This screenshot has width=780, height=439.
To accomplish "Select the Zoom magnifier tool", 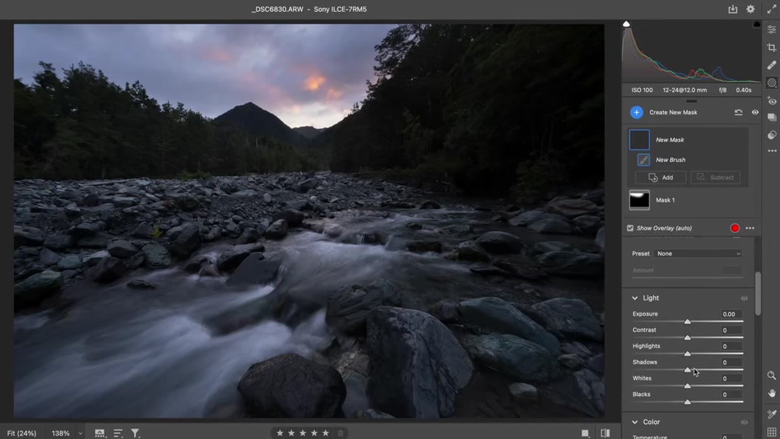I will (772, 375).
